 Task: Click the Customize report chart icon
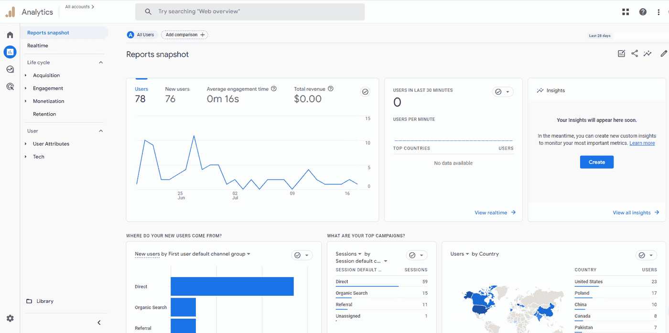pos(621,54)
